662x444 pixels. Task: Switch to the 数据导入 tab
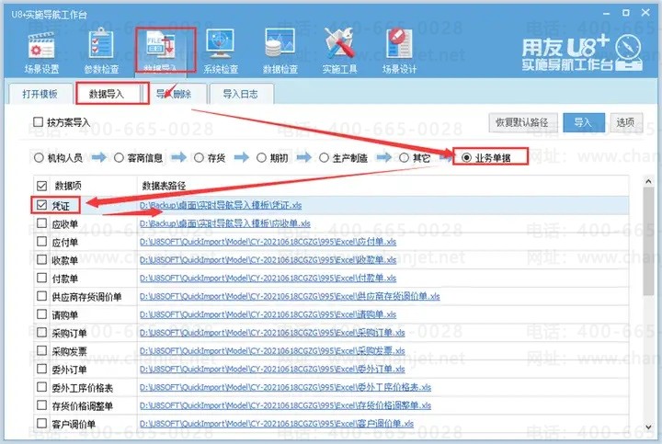[x=107, y=94]
